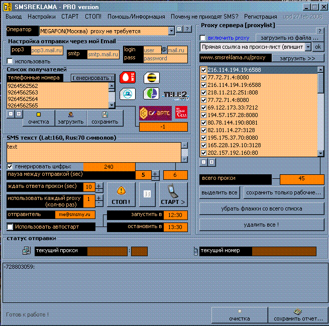Click down arrow of phone numbers scrollbar
329x326 pixels.
(112, 105)
